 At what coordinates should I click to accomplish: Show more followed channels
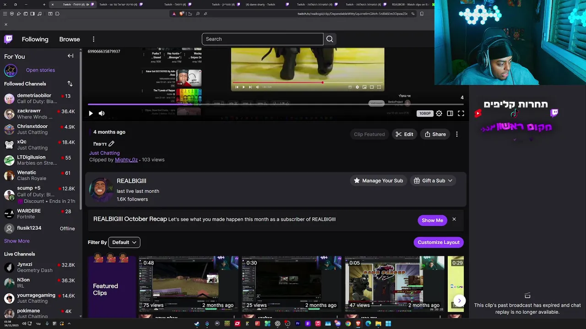point(17,241)
